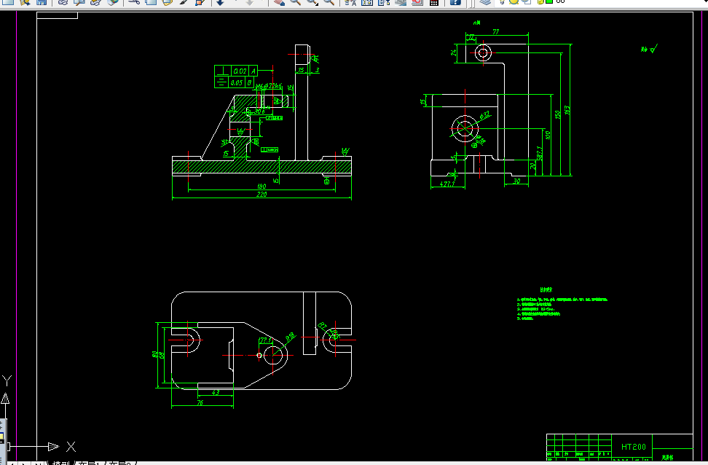The image size is (708, 465).
Task: Click the green layer color swatch
Action: point(549,1)
